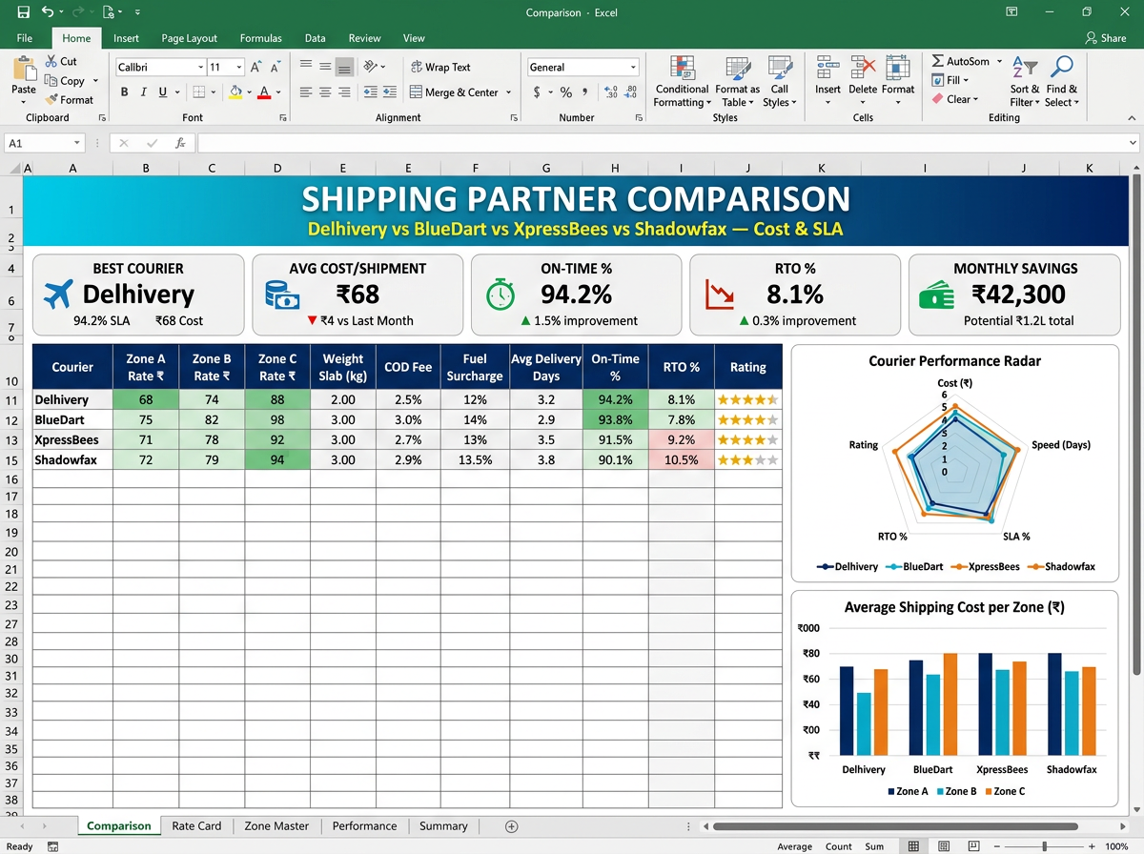The image size is (1144, 854).
Task: Click the Save icon in title bar
Action: point(23,12)
